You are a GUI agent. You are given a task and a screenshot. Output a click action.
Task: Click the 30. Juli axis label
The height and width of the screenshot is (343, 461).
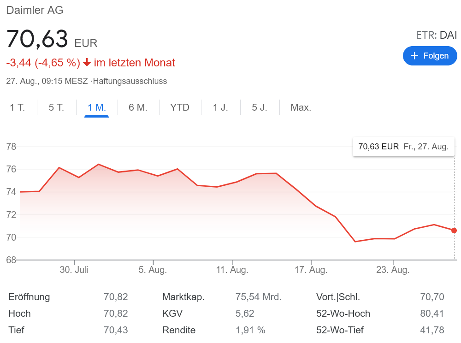click(x=74, y=270)
